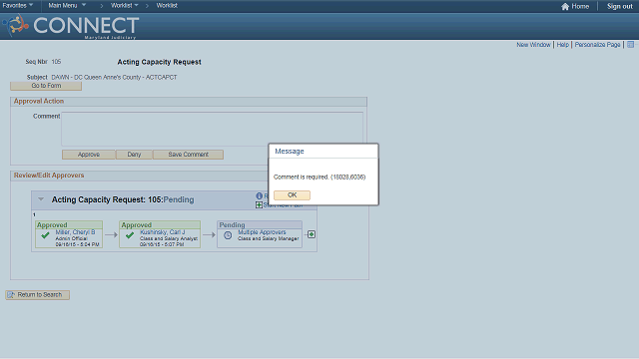
Task: Click the Go to Form button
Action: 46,86
